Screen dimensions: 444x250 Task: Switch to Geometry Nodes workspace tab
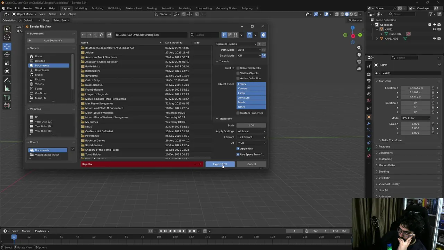click(x=226, y=8)
